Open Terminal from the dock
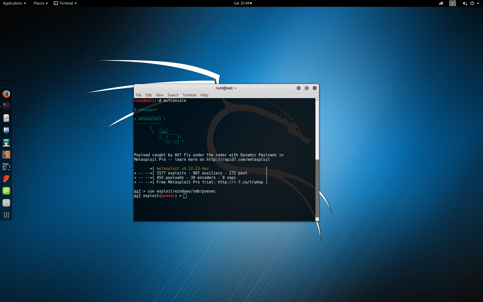The width and height of the screenshot is (483, 302). click(x=6, y=106)
